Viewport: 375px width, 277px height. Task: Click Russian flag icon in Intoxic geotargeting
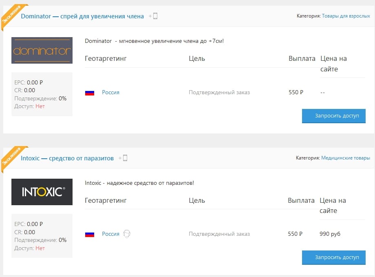90,235
